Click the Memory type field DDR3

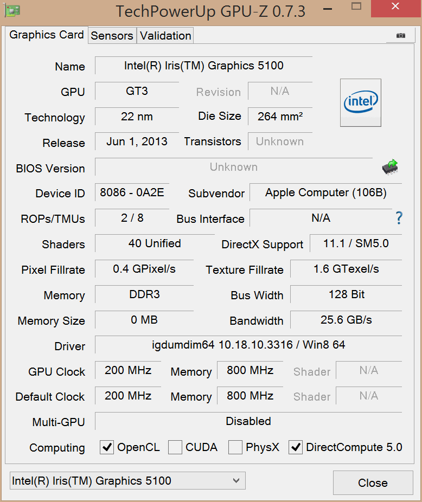144,294
